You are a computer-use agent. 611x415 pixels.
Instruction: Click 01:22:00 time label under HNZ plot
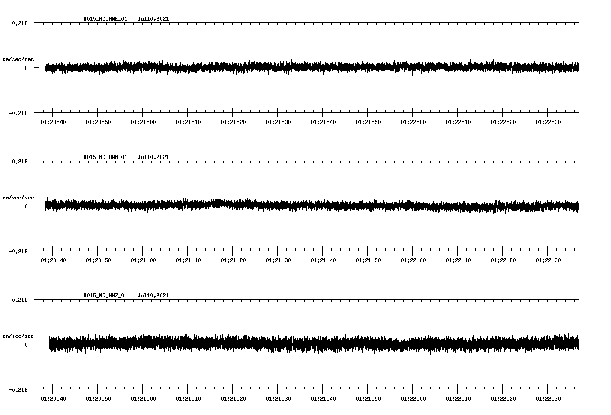pos(413,399)
